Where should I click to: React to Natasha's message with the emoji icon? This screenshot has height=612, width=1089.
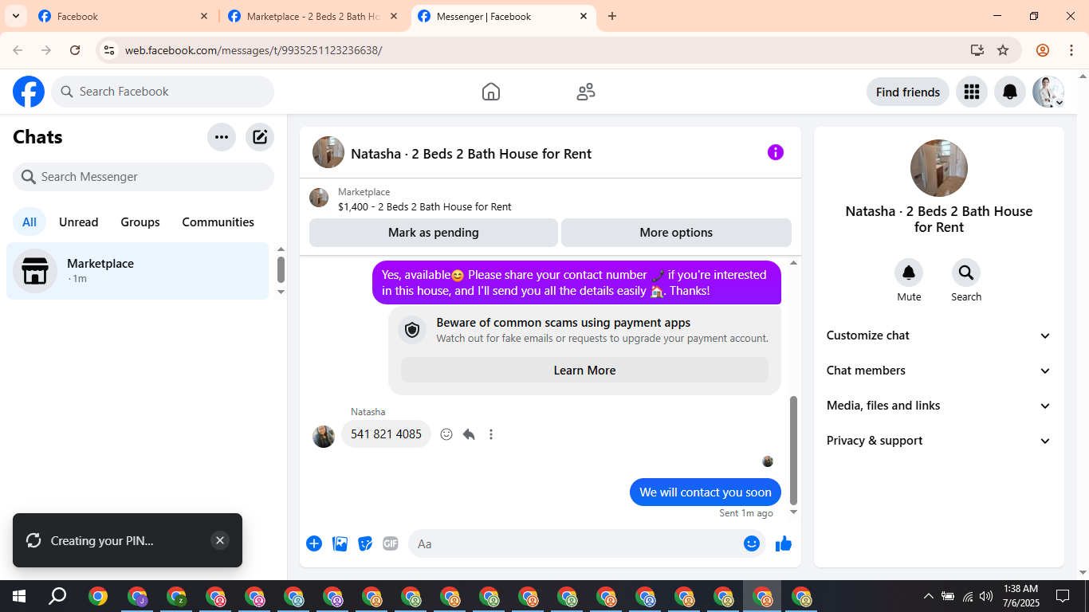point(446,434)
